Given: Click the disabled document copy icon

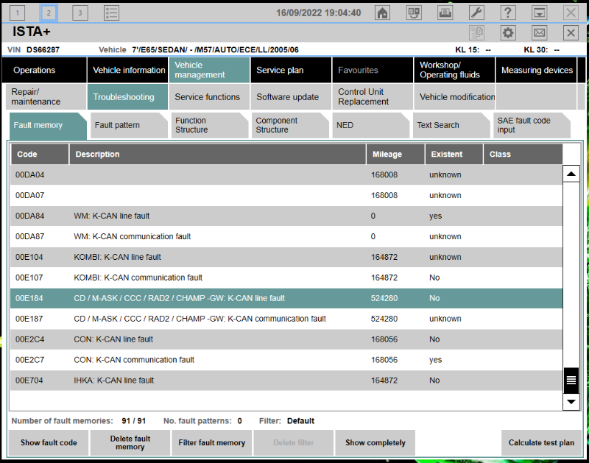Looking at the screenshot, I should [476, 32].
